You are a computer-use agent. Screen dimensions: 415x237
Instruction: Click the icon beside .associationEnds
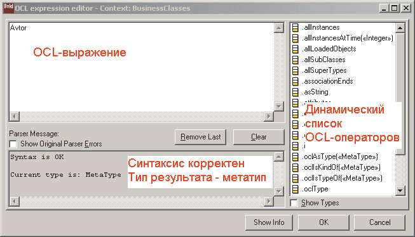pyautogui.click(x=295, y=81)
